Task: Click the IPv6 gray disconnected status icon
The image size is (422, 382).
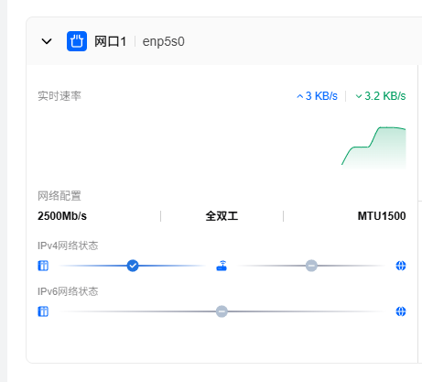Action: 222,311
